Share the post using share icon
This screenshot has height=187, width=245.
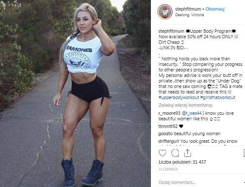click(187, 153)
